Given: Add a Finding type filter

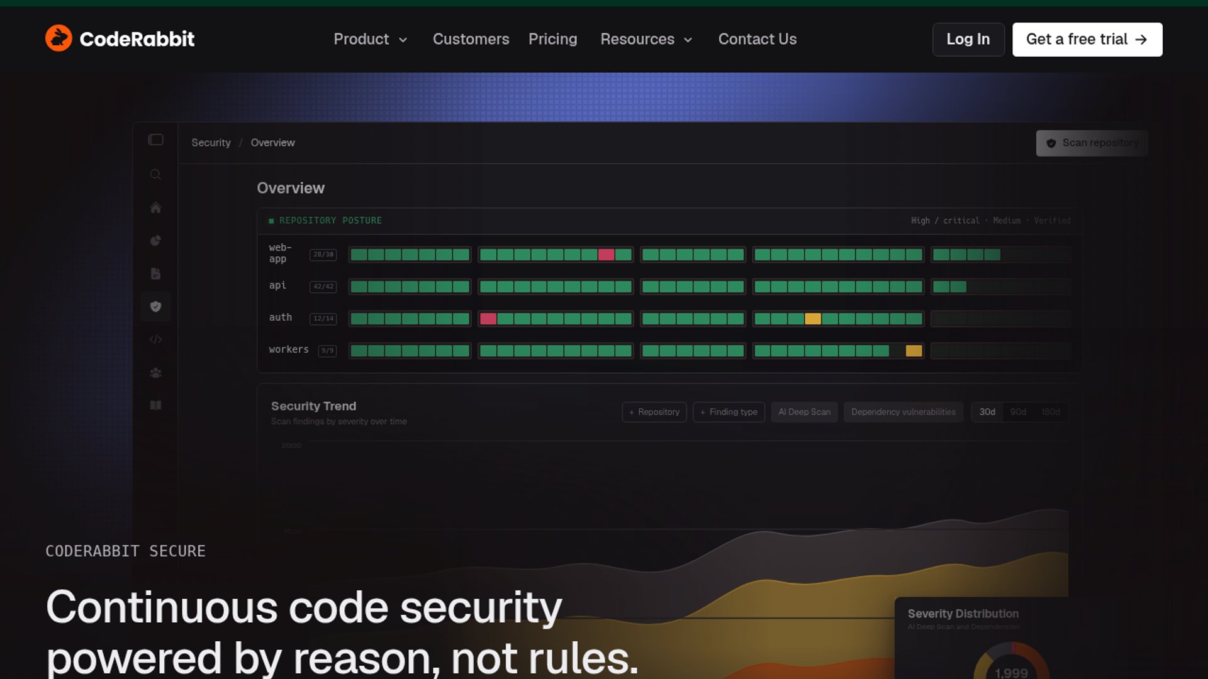Looking at the screenshot, I should pyautogui.click(x=729, y=412).
